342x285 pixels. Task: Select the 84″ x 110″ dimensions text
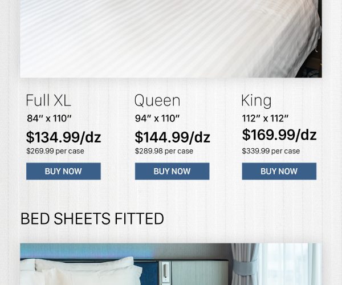49,119
